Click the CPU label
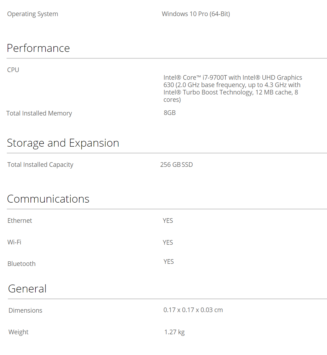Screen dimensions: 327x355 coord(13,70)
